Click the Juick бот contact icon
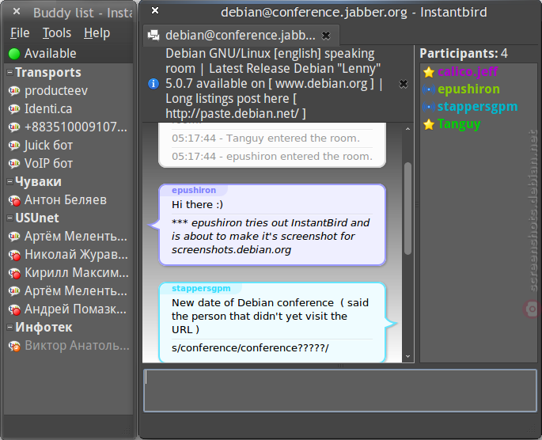Screen dimensions: 542x440 (14, 146)
